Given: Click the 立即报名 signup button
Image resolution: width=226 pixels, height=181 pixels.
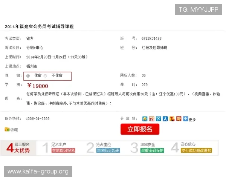Looking at the screenshot, I should click(140, 129).
